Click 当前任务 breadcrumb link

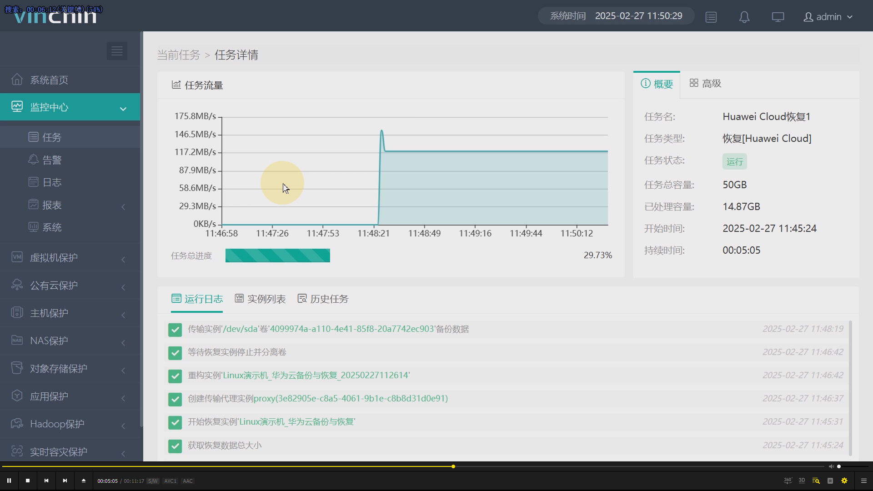(179, 55)
